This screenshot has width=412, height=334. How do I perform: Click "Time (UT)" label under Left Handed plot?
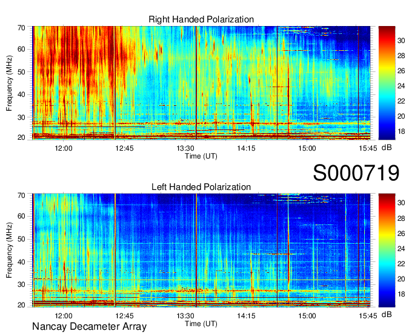tap(201, 324)
